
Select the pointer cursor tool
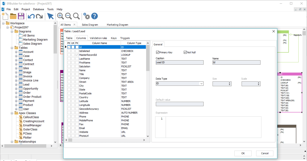tap(50, 16)
